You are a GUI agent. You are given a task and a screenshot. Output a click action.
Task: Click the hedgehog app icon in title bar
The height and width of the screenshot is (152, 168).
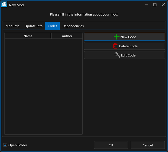[x=4, y=5]
